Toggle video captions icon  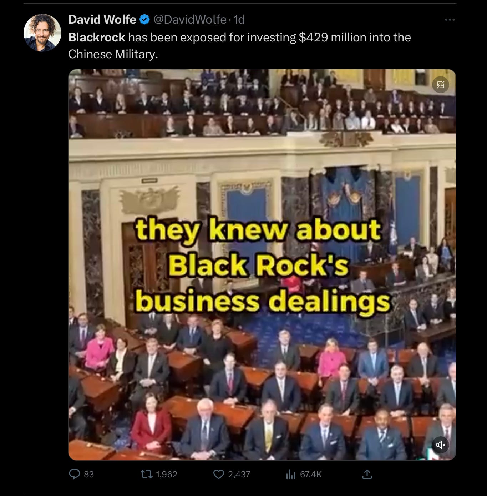coord(441,85)
